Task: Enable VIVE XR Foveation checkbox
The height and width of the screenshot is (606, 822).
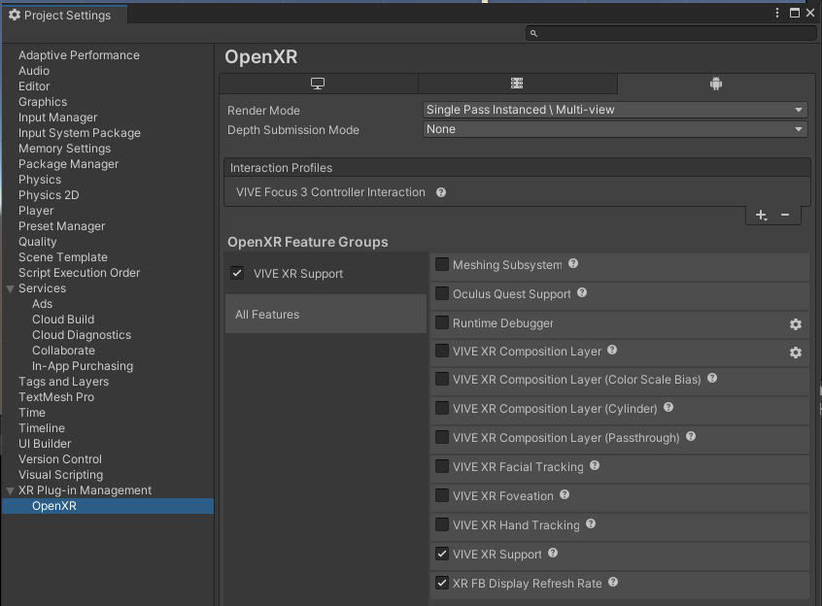Action: pos(442,495)
